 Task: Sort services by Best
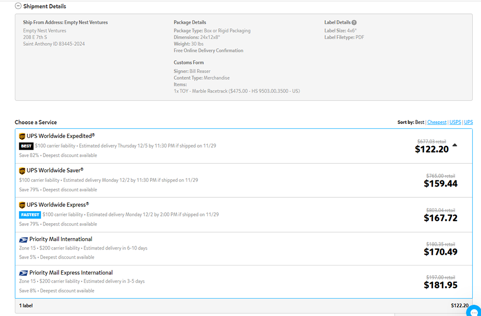tap(419, 122)
